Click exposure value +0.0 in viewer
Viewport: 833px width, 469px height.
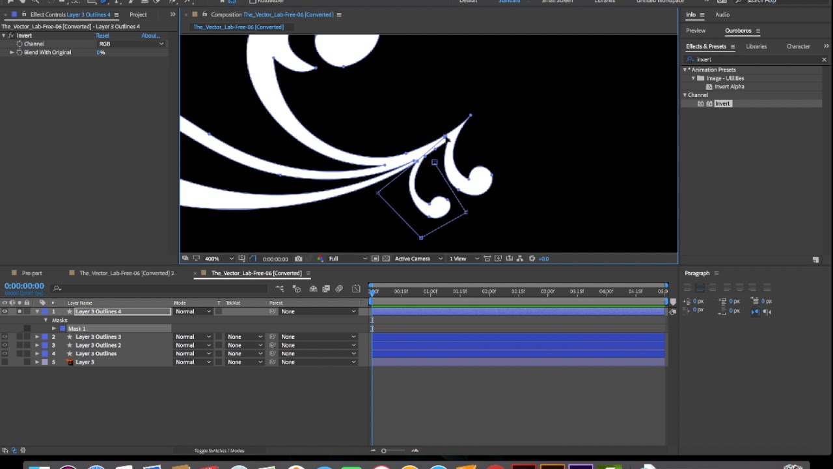[544, 259]
